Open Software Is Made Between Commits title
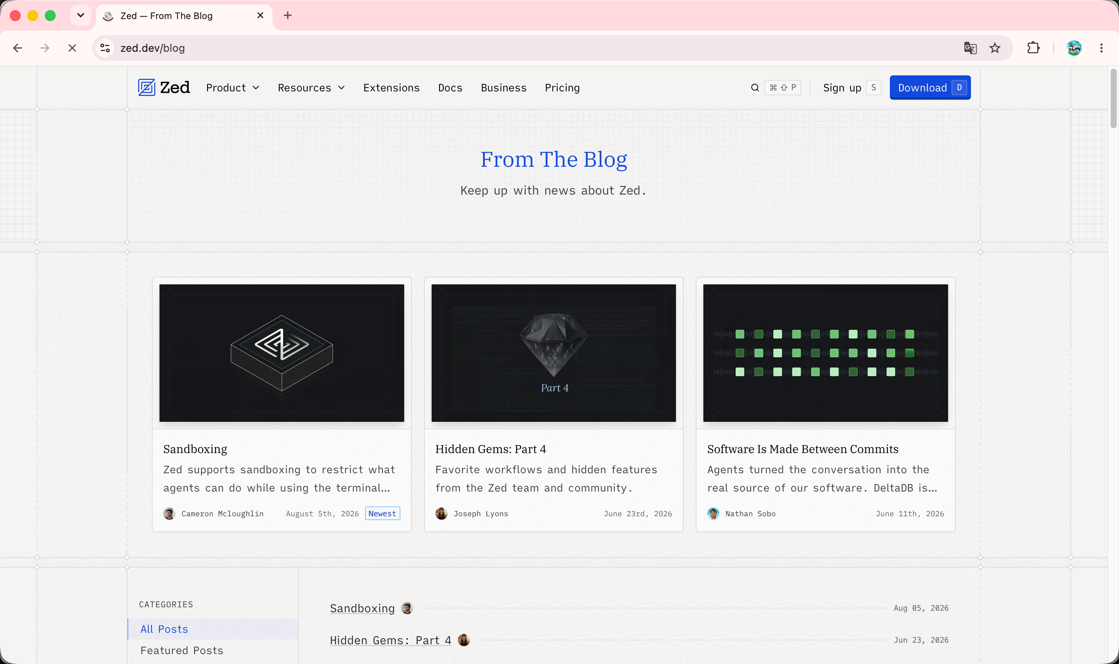Viewport: 1119px width, 664px height. coord(803,449)
